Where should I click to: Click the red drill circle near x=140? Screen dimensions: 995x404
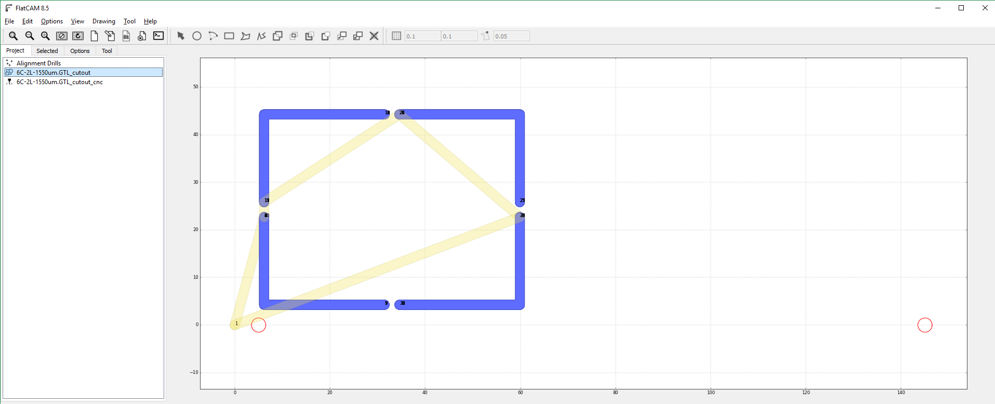click(925, 325)
